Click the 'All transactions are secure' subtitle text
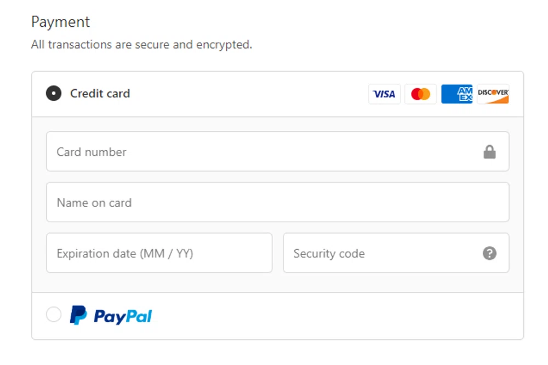 [141, 45]
